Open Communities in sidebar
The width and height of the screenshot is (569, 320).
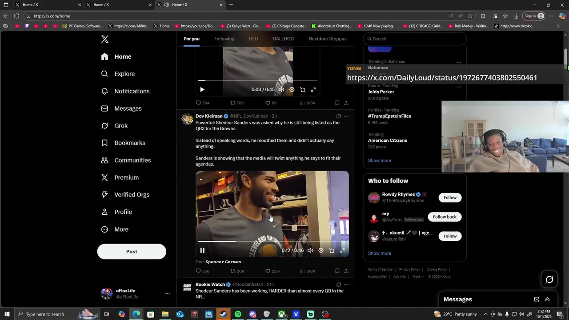126,160
